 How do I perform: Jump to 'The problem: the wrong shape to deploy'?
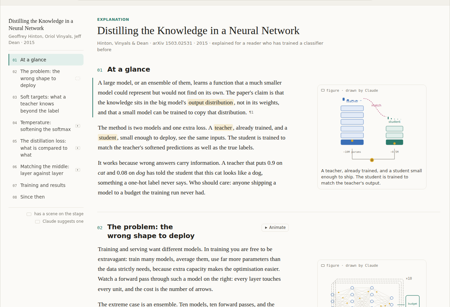[x=46, y=78]
